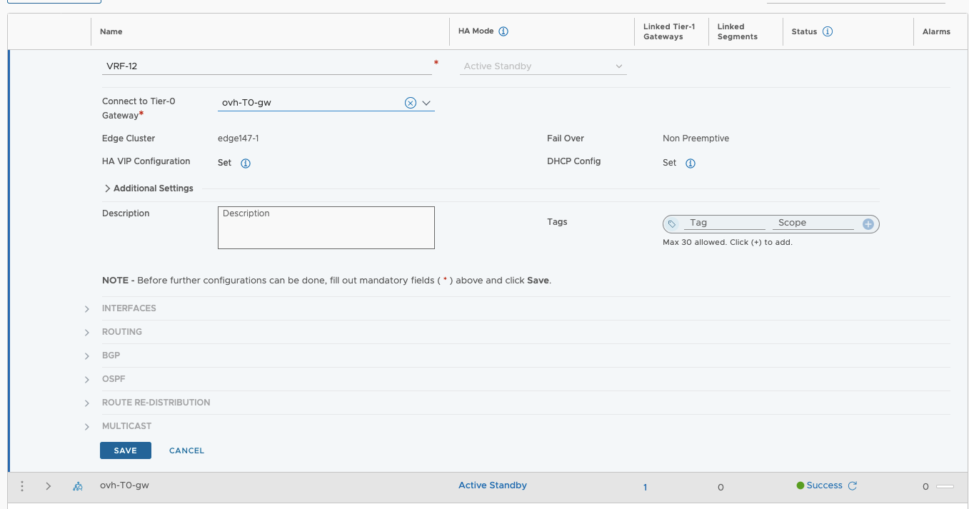Click into the Description text area
The width and height of the screenshot is (969, 509).
(326, 228)
